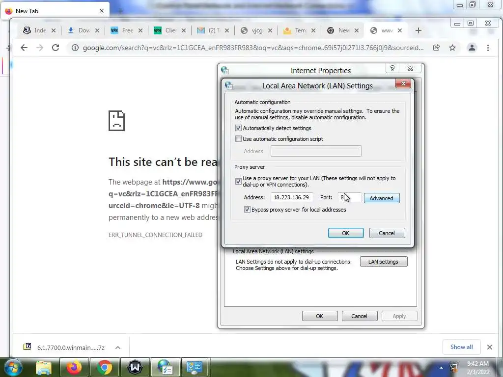The height and width of the screenshot is (377, 503).
Task: Show hidden system tray icons arrow
Action: (442, 367)
